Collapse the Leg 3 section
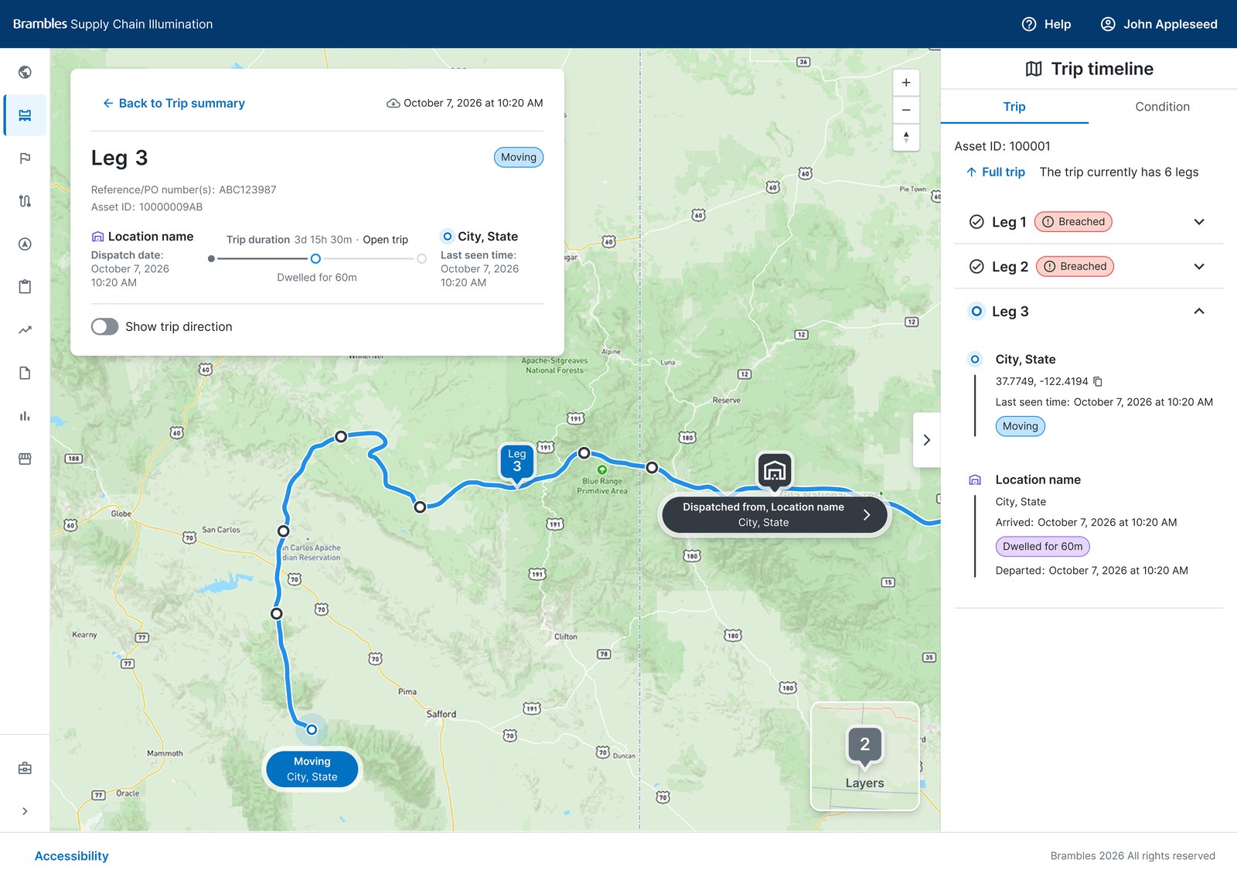The width and height of the screenshot is (1237, 880). pos(1199,312)
